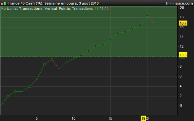The image size is (194, 121).
Task: Click the Vertical: Points label
Action: (57, 9)
